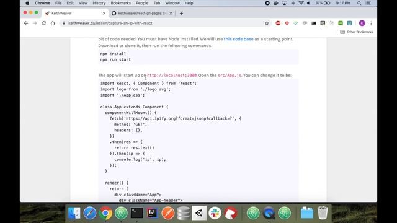Click the http://localhost:3000 inline code text

[172, 75]
